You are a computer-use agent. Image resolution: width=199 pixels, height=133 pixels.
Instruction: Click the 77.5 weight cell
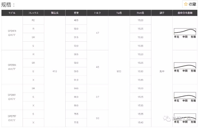[x=76, y=123]
